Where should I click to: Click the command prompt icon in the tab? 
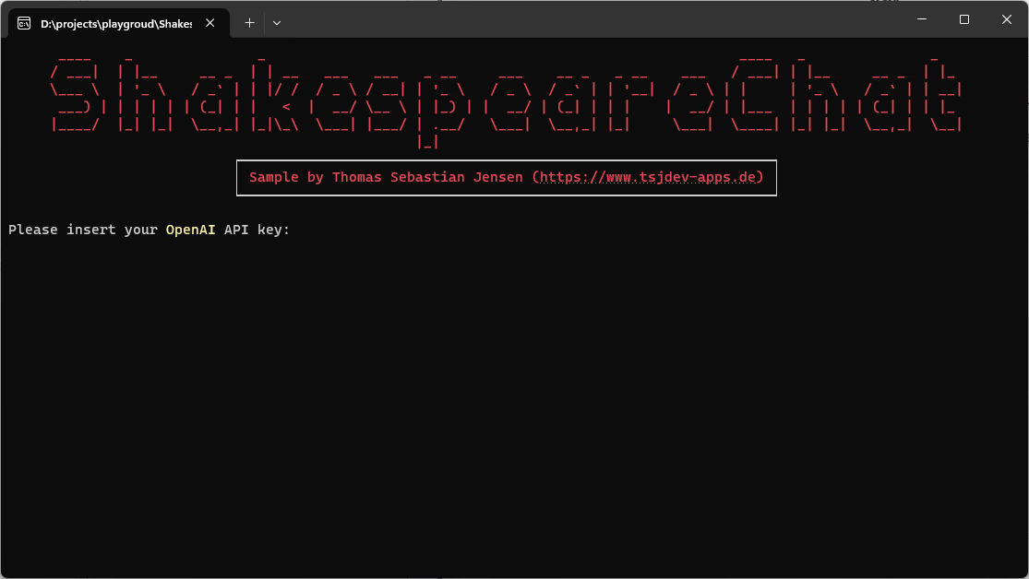click(x=24, y=24)
